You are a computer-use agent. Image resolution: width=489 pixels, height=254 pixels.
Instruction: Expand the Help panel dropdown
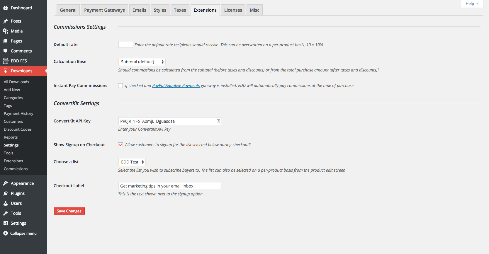(472, 4)
